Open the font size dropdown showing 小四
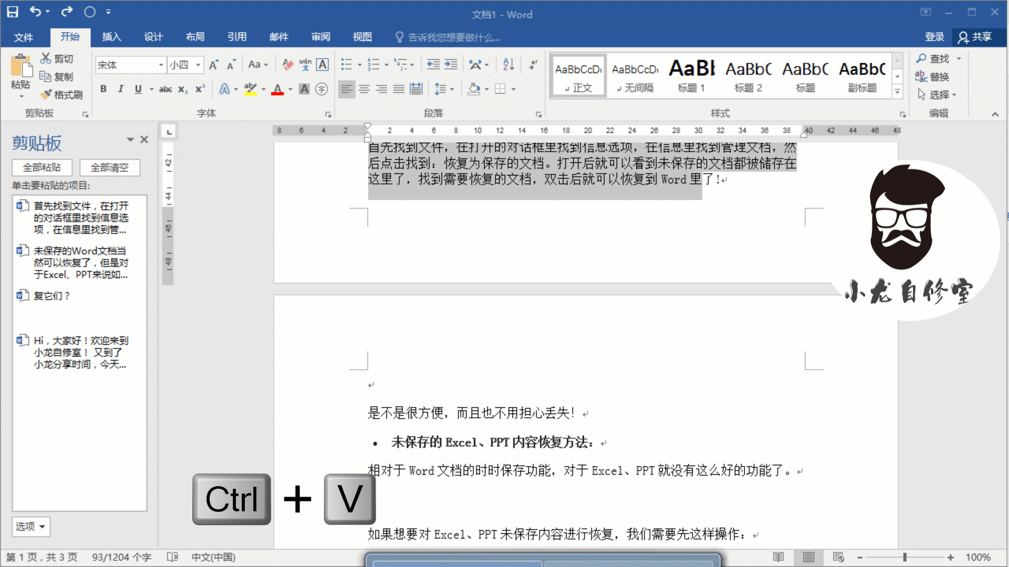The width and height of the screenshot is (1009, 567). point(198,65)
